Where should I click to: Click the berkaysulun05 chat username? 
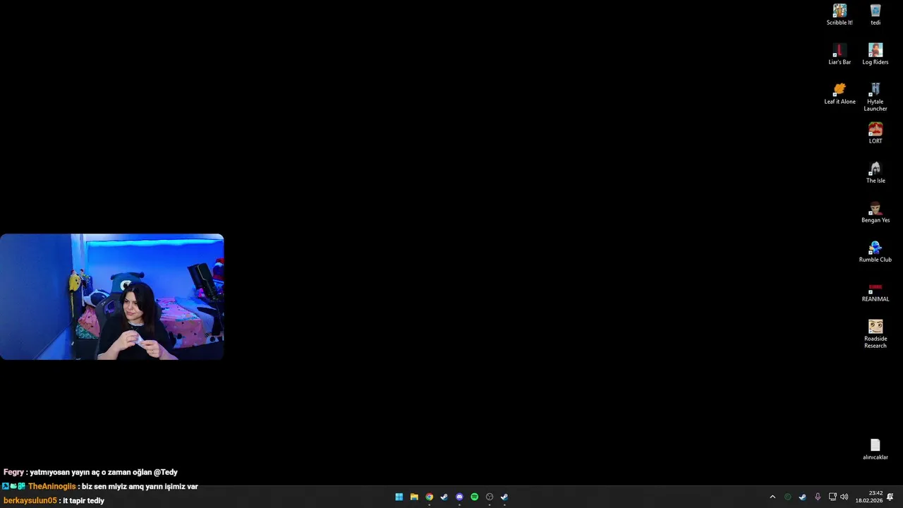[30, 500]
